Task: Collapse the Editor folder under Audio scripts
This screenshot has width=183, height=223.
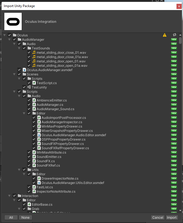Action: click(x=24, y=113)
